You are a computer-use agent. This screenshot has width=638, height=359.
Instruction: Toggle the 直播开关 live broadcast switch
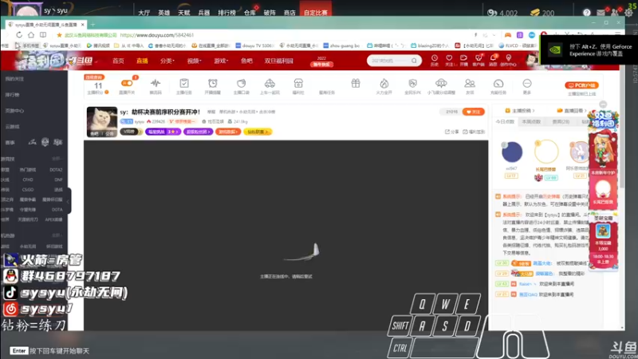(128, 84)
